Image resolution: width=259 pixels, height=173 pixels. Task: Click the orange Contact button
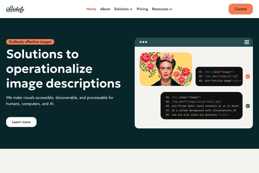click(240, 9)
